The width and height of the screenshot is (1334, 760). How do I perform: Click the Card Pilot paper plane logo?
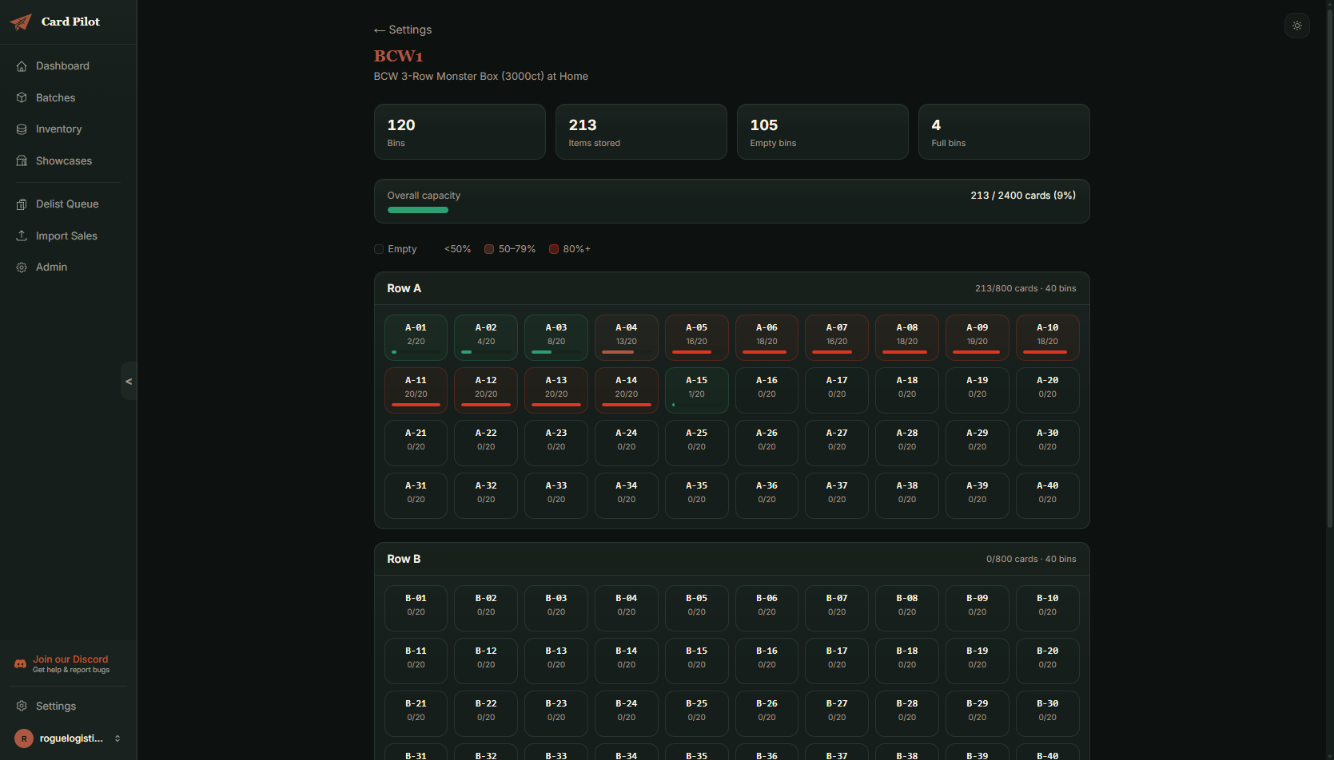21,22
